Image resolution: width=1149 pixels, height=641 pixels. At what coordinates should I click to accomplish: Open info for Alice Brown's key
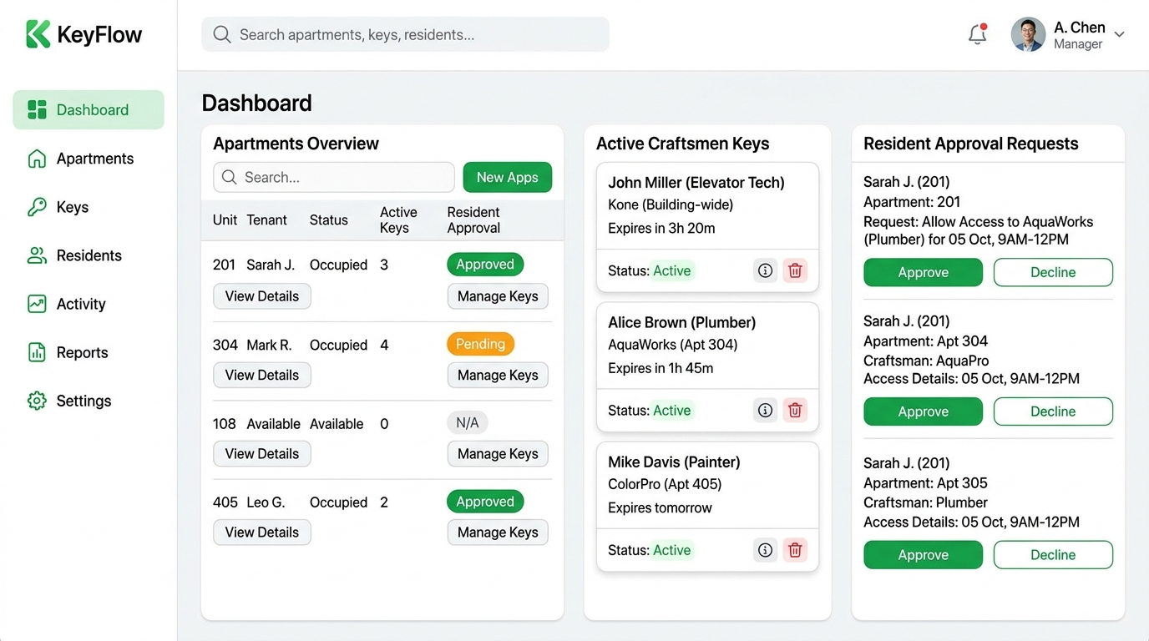coord(765,410)
